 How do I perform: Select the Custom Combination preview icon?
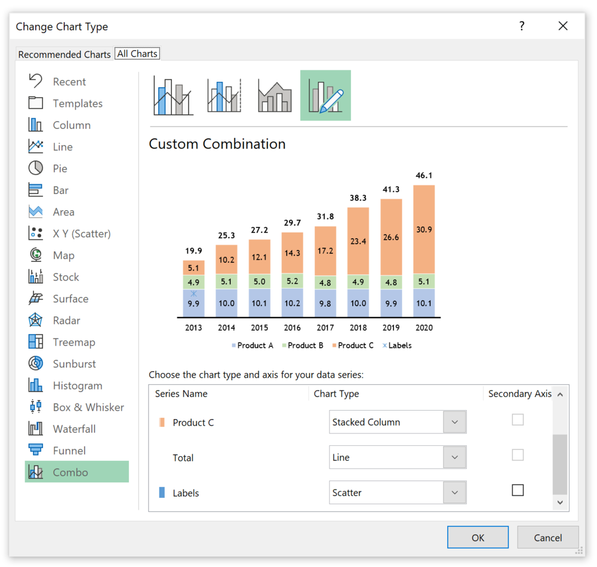point(325,95)
